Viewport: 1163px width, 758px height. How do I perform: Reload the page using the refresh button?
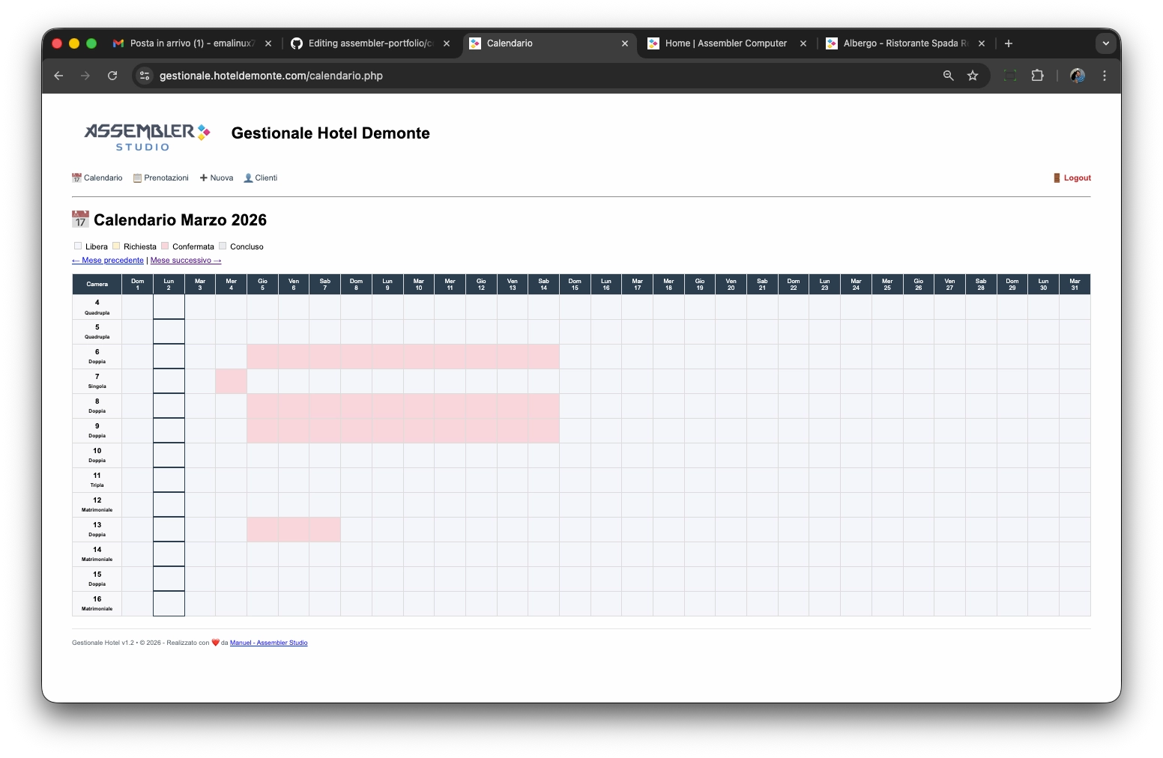(112, 76)
